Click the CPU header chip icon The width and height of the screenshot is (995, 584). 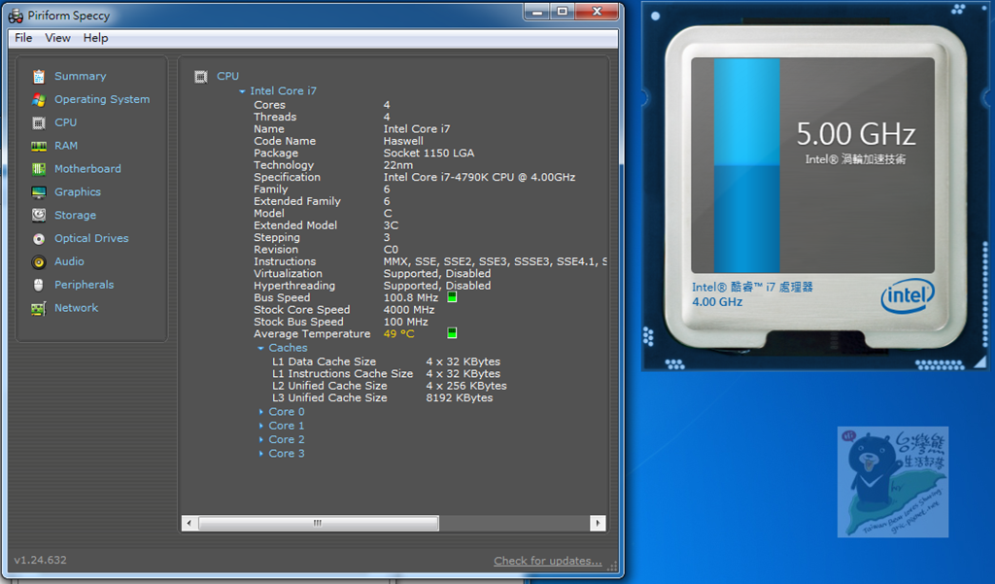[x=201, y=77]
